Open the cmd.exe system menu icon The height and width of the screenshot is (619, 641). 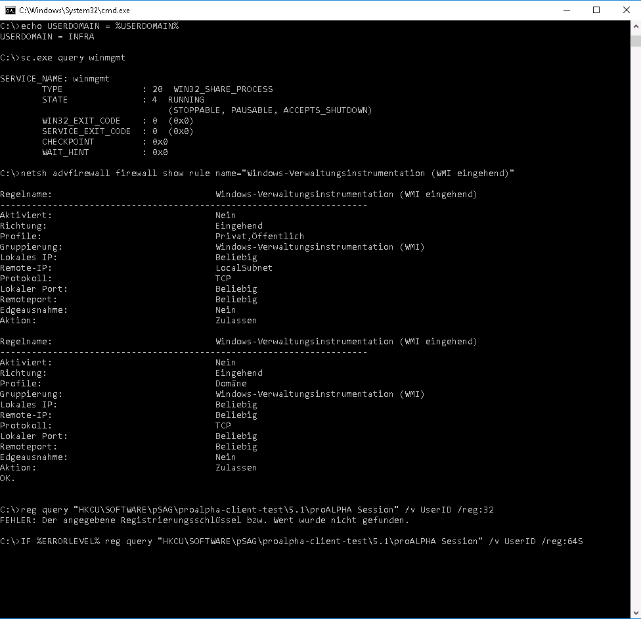tap(10, 10)
